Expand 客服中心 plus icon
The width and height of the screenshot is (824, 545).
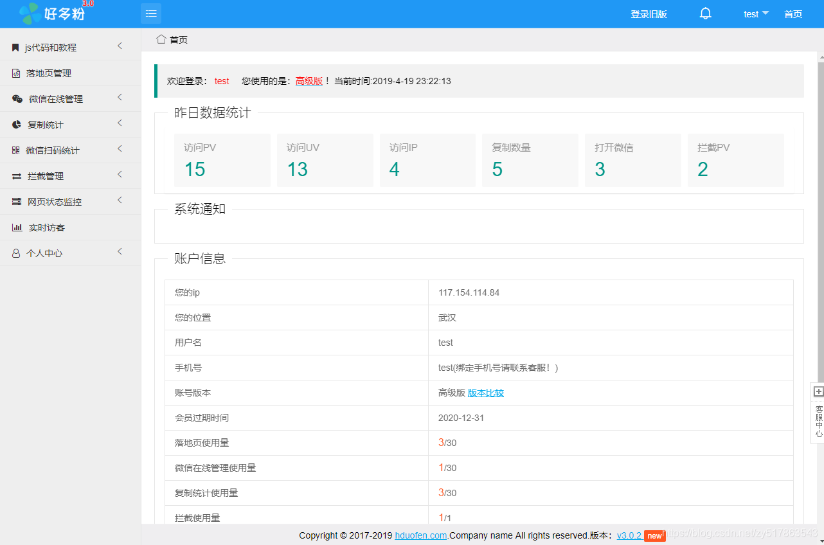coord(818,391)
